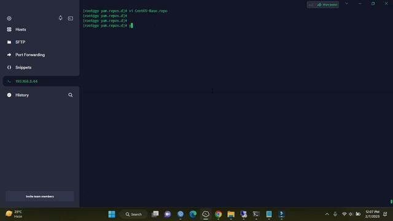Image resolution: width=393 pixels, height=221 pixels.
Task: Show hidden system tray icons
Action: tap(327, 214)
